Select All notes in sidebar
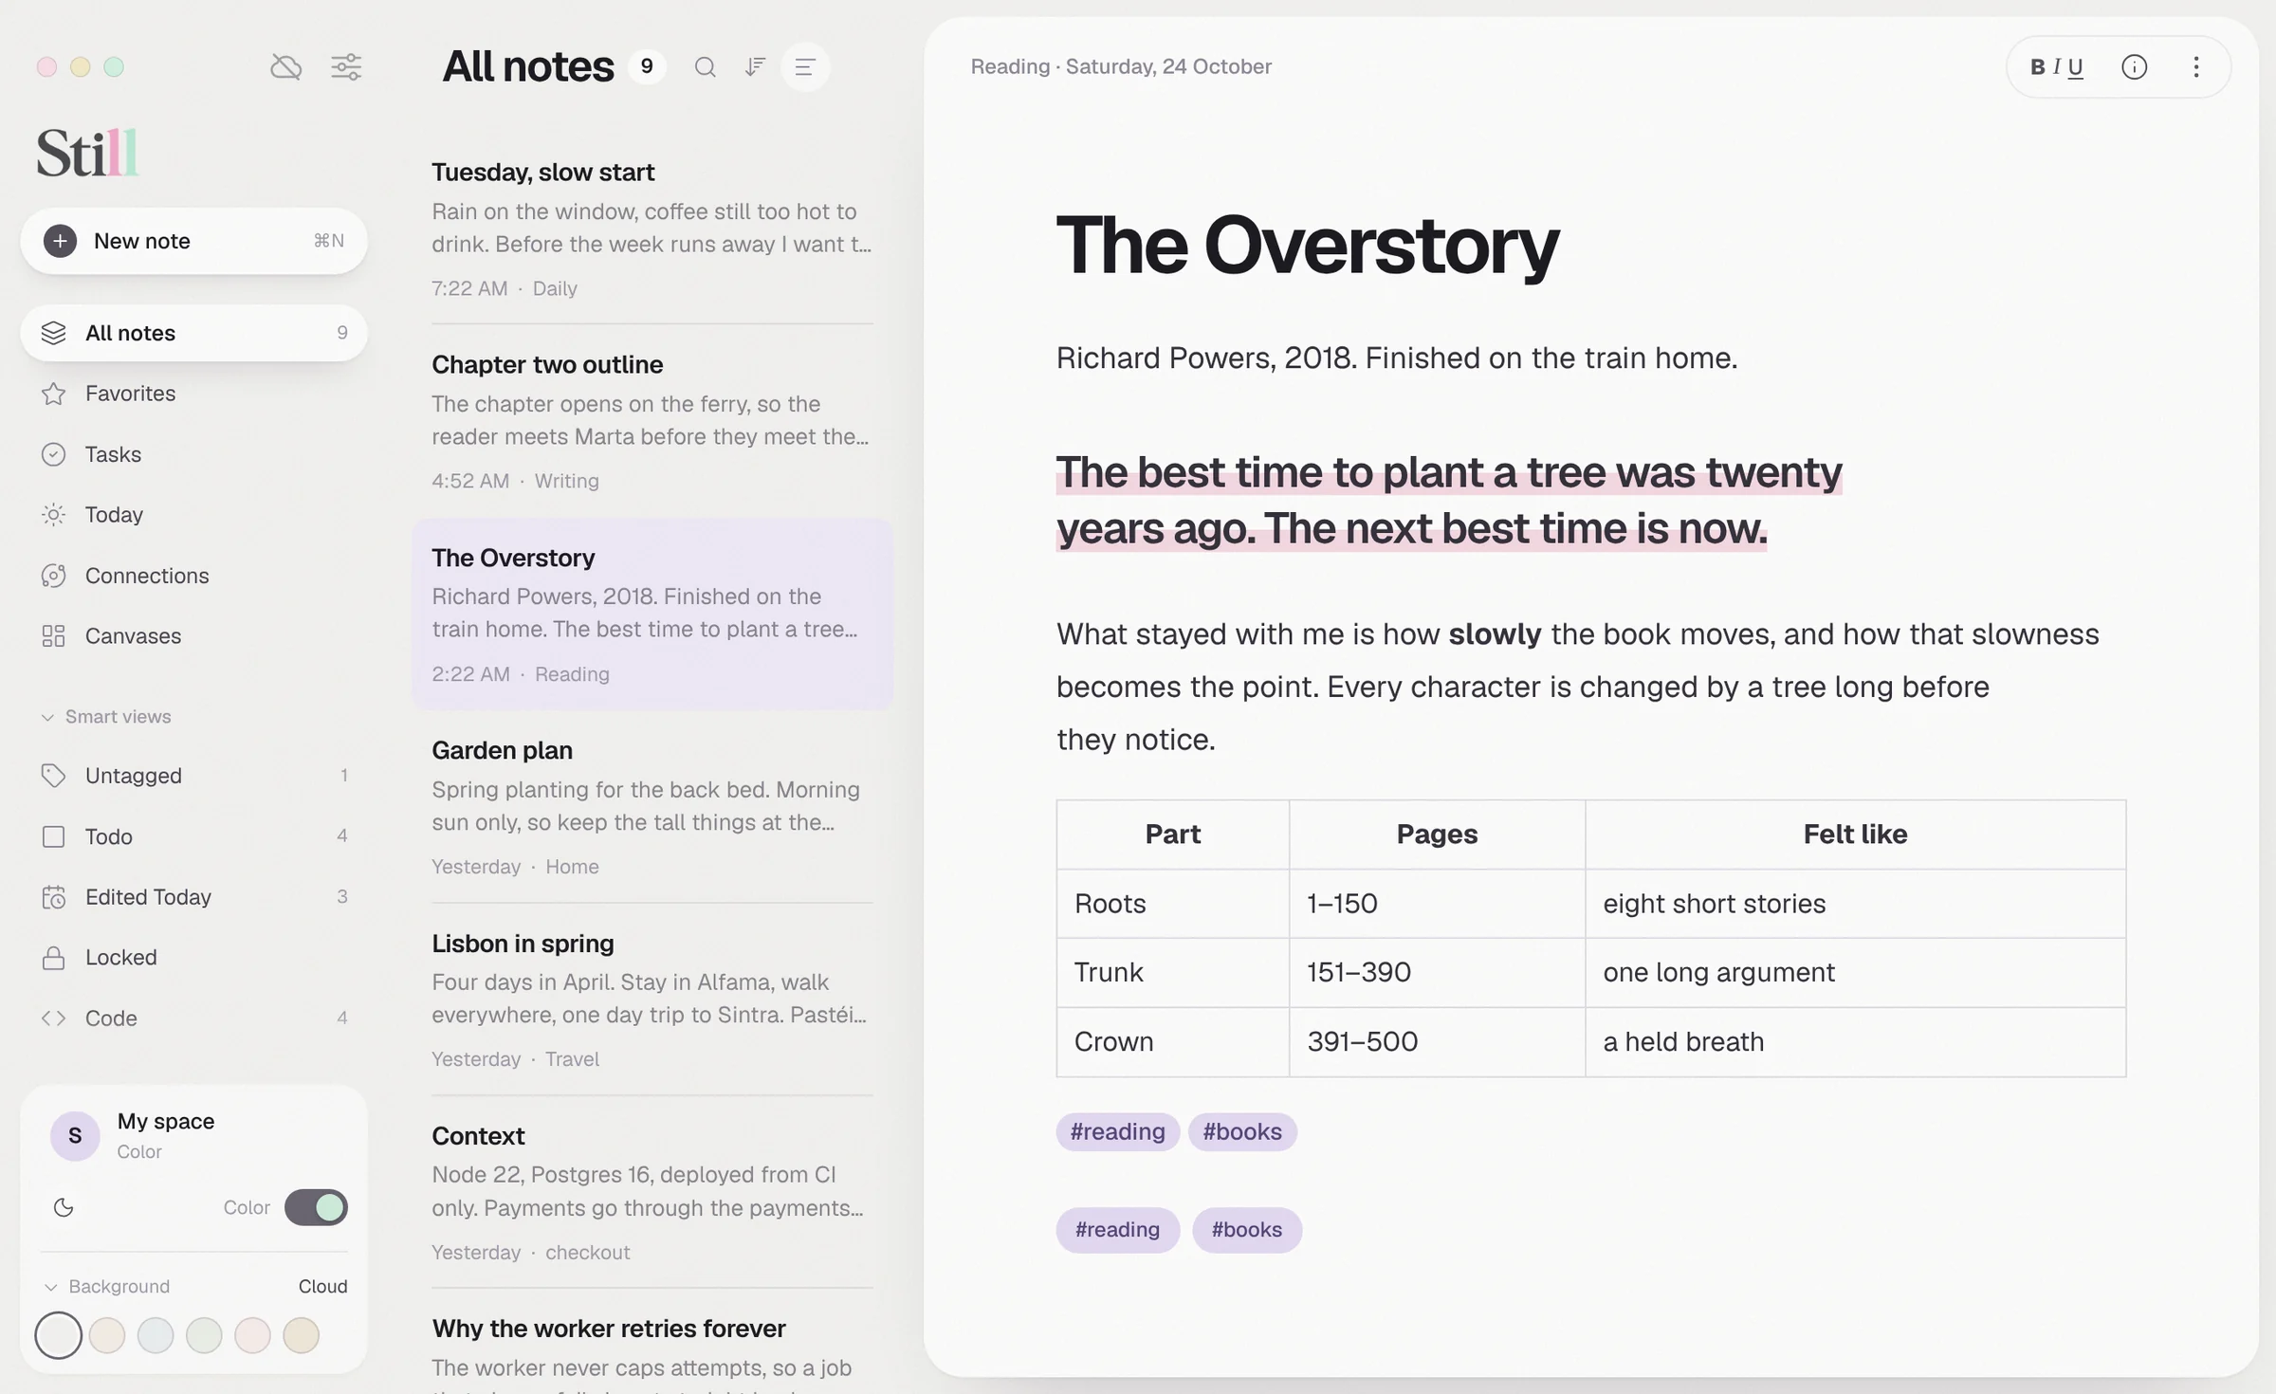 pos(193,333)
